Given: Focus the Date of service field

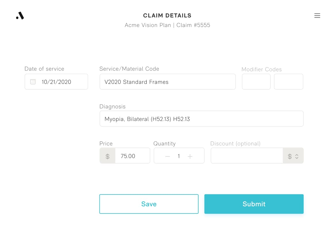Looking at the screenshot, I should click(x=61, y=82).
